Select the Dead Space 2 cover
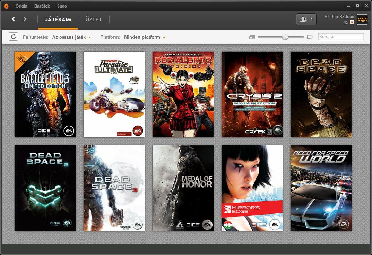 point(45,188)
